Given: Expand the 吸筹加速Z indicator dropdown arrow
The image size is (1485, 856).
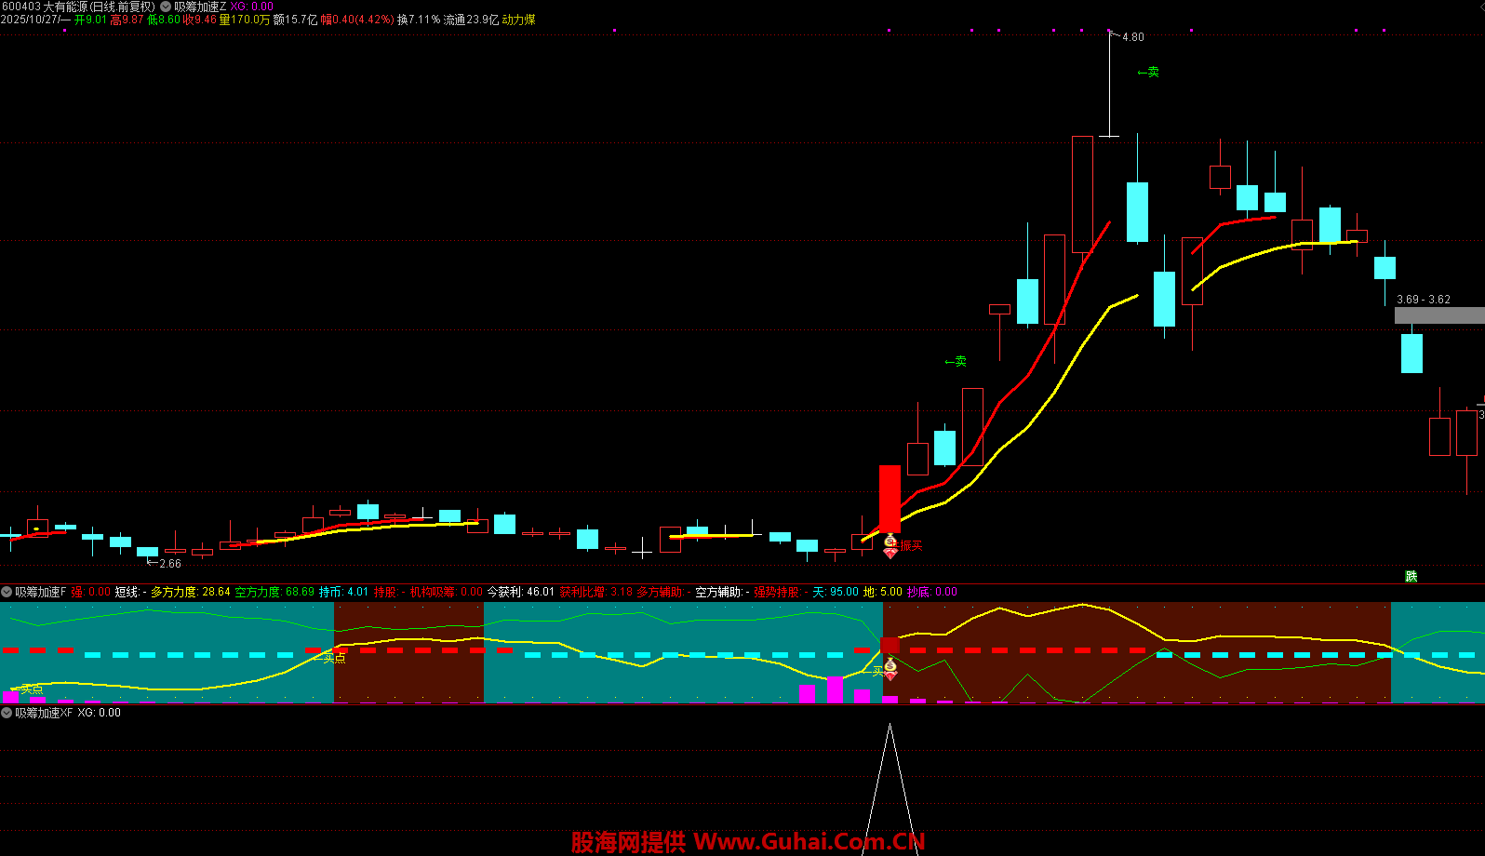Looking at the screenshot, I should [166, 7].
